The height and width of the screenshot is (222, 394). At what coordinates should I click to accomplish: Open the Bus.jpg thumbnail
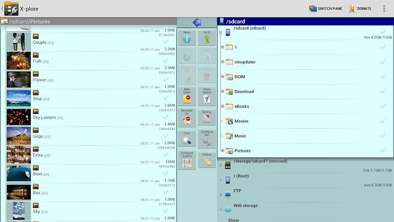point(19,192)
